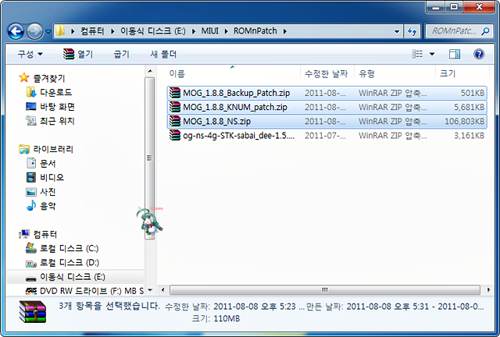Click the Forward navigation arrow button
The image size is (500, 337).
click(34, 31)
